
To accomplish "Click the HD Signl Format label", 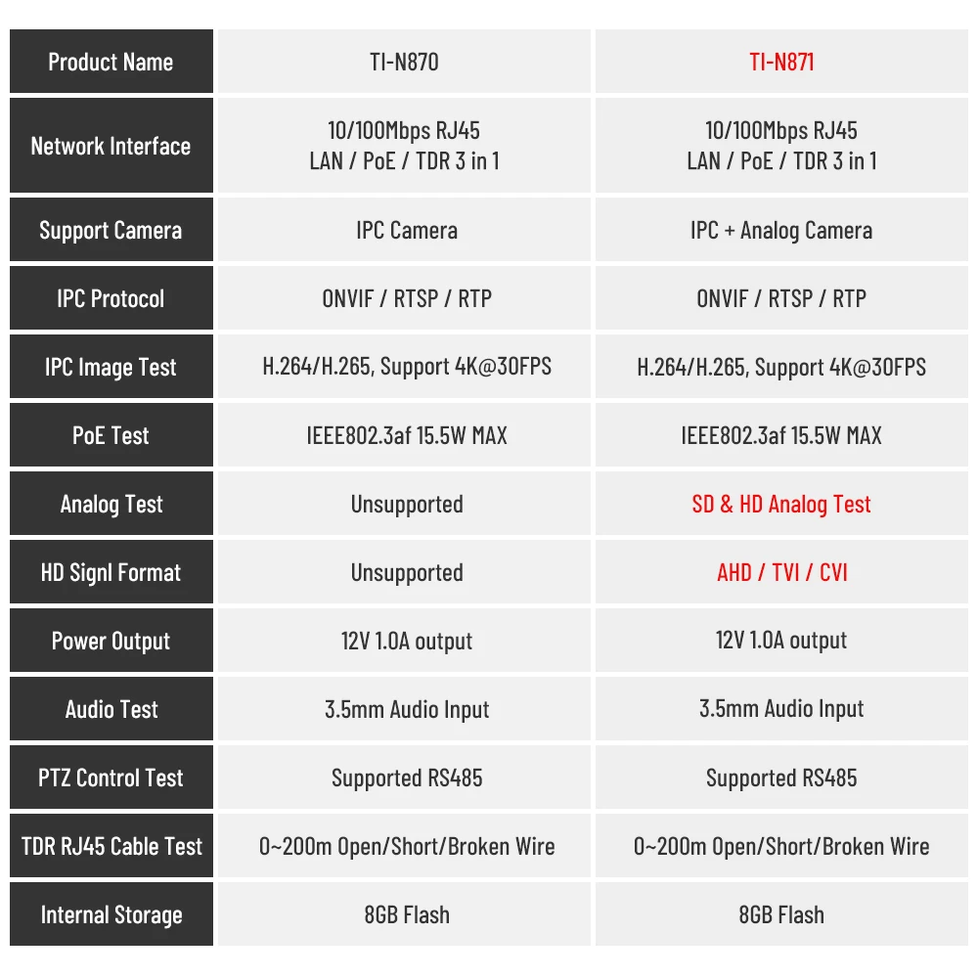I will click(111, 573).
